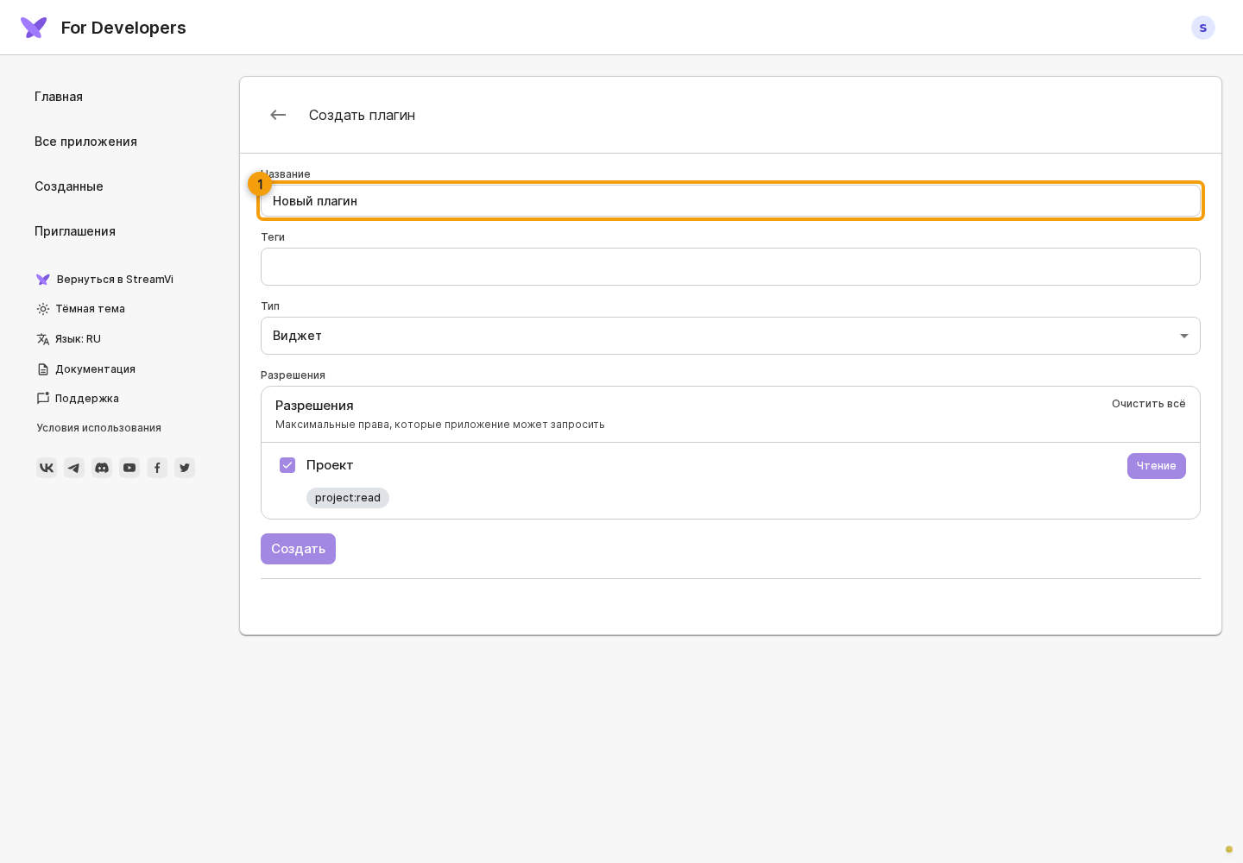Open the user avatar "S" menu

click(1203, 28)
